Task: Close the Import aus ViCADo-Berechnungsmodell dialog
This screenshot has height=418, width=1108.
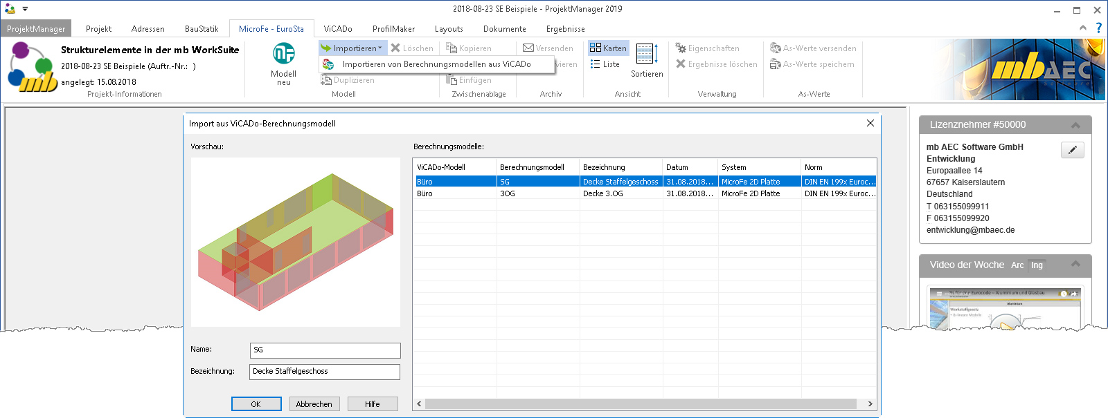Action: coord(870,123)
